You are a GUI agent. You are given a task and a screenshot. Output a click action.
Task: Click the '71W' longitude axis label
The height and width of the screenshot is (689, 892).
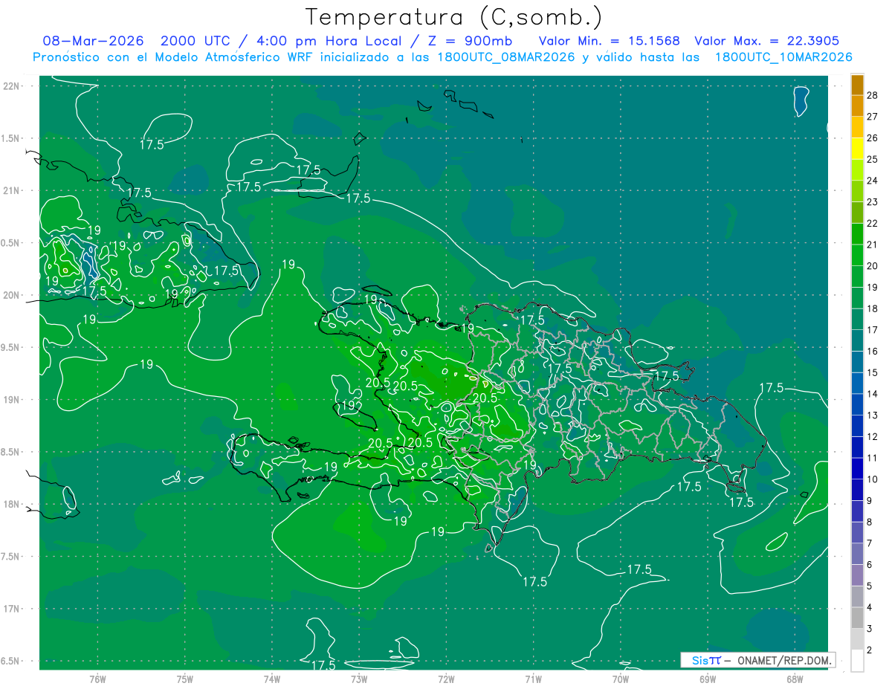533,679
